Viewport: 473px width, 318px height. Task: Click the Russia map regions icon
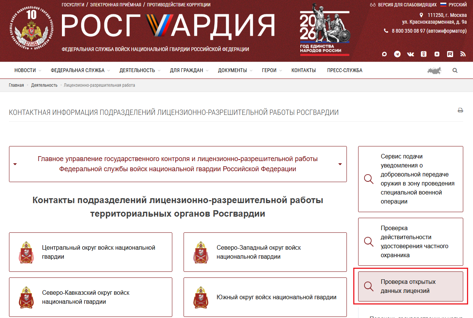click(x=434, y=70)
